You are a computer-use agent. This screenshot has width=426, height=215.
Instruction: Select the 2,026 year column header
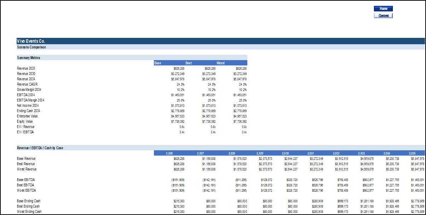[x=169, y=153]
